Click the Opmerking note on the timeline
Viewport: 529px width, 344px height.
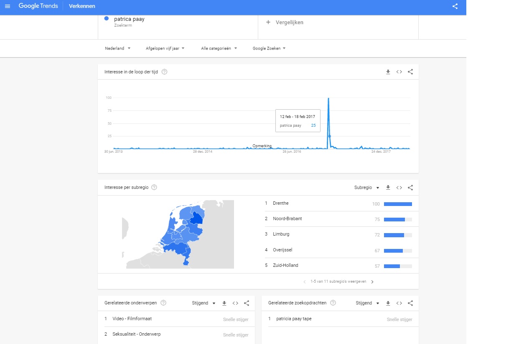click(262, 146)
